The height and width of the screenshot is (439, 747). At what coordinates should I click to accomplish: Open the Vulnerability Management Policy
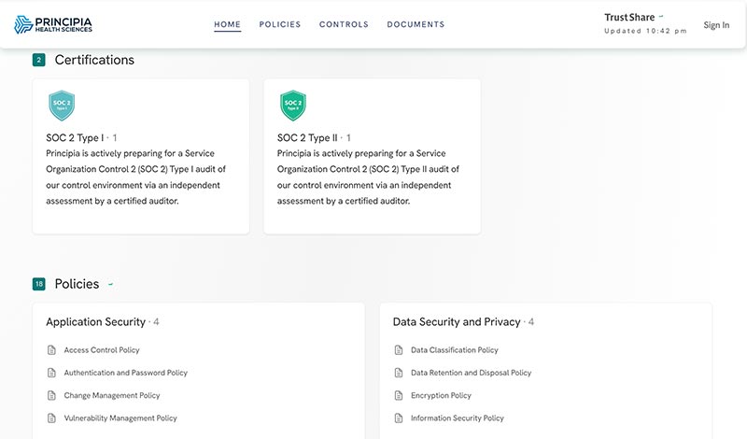click(120, 418)
